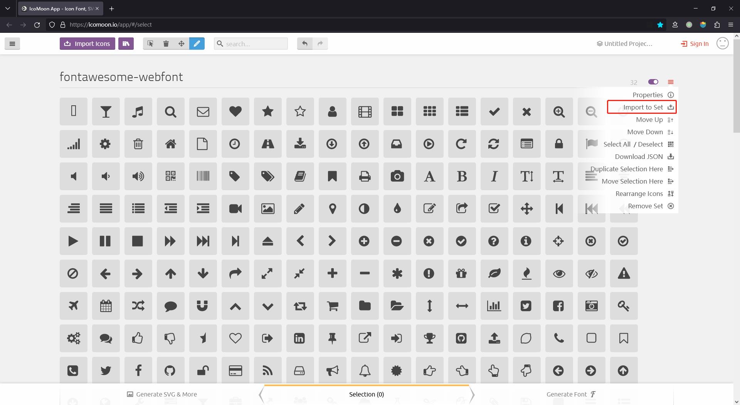
Task: Click the undo arrow icon
Action: click(x=304, y=44)
